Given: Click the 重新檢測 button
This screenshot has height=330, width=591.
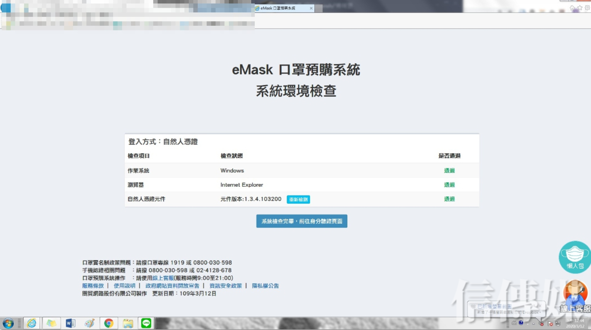Looking at the screenshot, I should 298,199.
